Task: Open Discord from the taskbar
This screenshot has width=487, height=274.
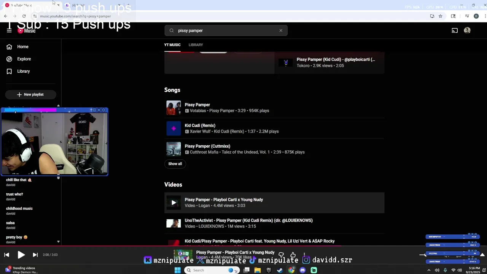Action: click(x=302, y=270)
